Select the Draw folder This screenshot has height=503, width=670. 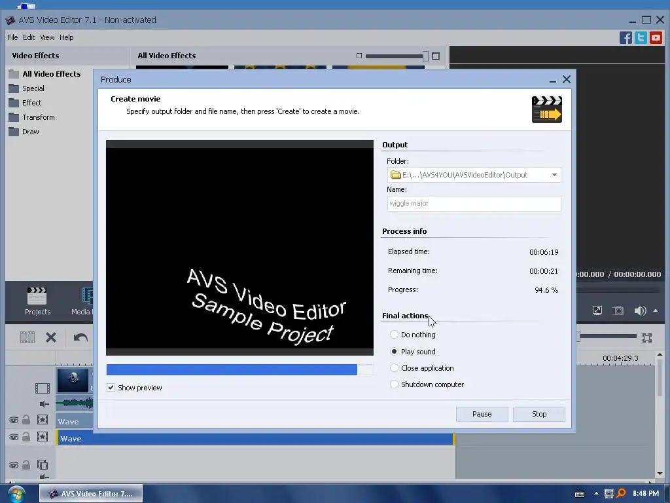(24, 132)
